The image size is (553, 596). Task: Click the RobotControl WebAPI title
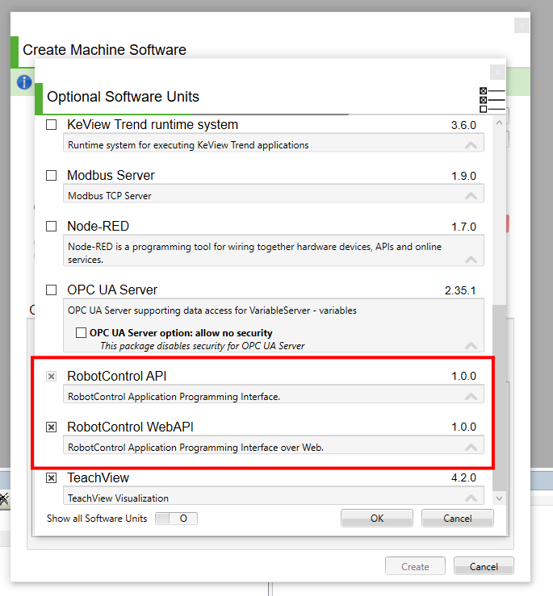point(130,427)
